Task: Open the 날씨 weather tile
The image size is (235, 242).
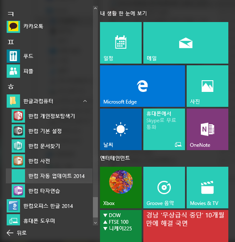Action: tap(121, 129)
